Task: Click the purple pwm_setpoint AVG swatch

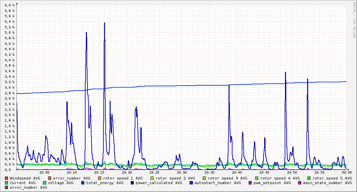Action: [250, 183]
